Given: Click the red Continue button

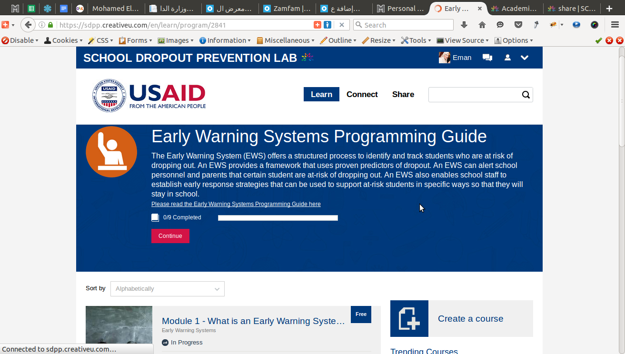Looking at the screenshot, I should click(x=170, y=236).
